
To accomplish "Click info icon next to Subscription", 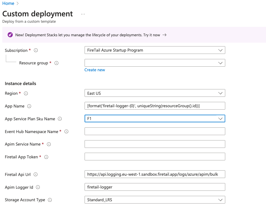I will click(x=36, y=50).
